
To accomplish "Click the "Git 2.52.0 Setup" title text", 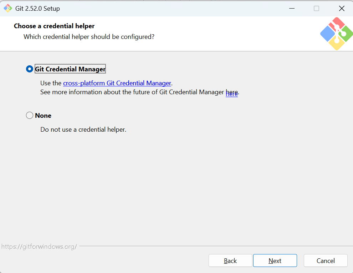I will (37, 9).
